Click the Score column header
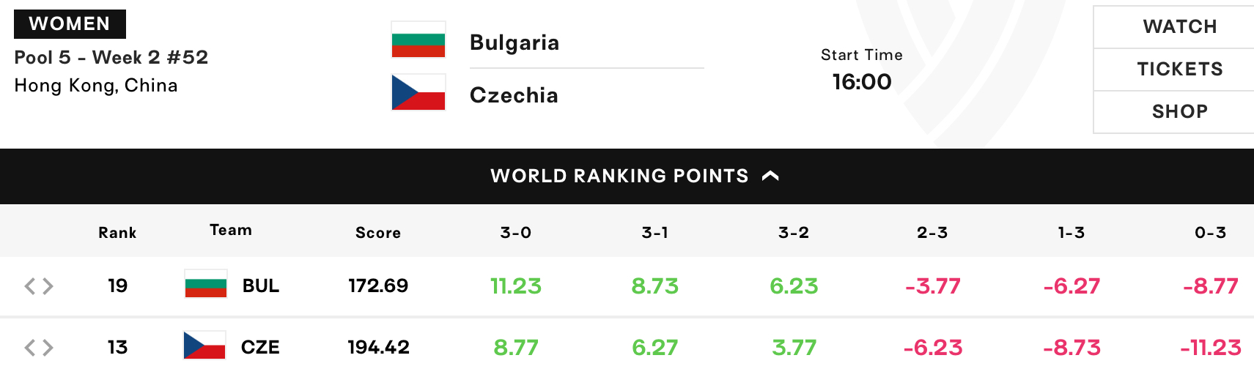This screenshot has width=1254, height=388. pyautogui.click(x=378, y=233)
